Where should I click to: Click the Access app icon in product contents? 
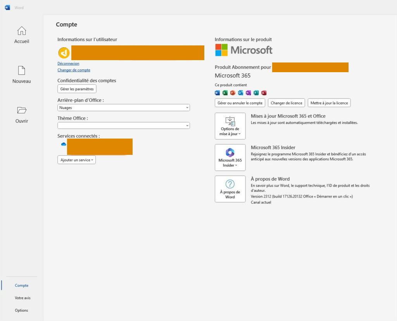264,93
